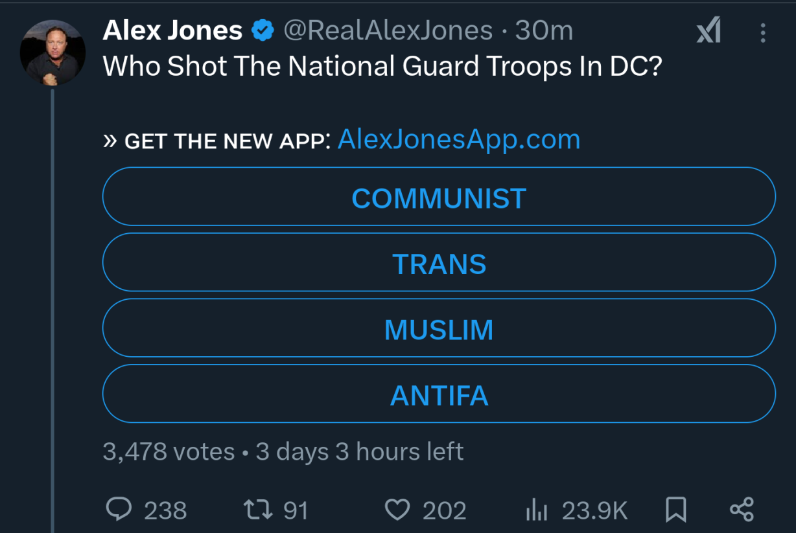Bookmark the post
Screen dimensions: 796x533
click(x=676, y=510)
